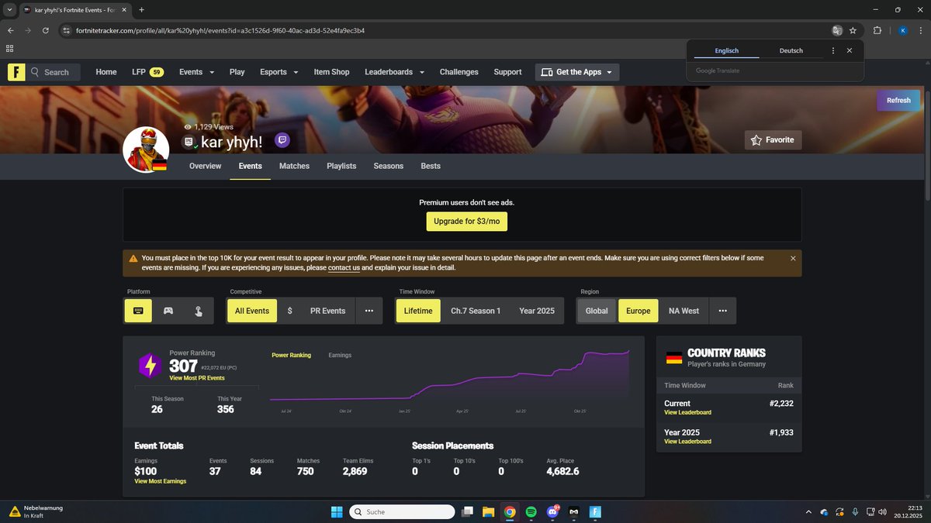Dismiss the top 10K warning banner
Viewport: 931px width, 523px height.
(793, 258)
